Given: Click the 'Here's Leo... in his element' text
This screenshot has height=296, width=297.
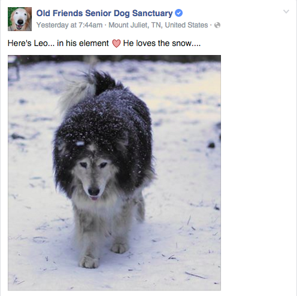Looking at the screenshot, I should [58, 43].
